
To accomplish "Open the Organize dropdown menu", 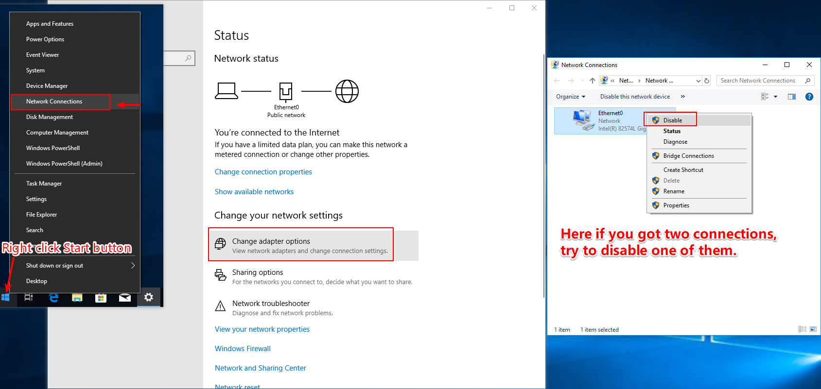I will coord(571,97).
